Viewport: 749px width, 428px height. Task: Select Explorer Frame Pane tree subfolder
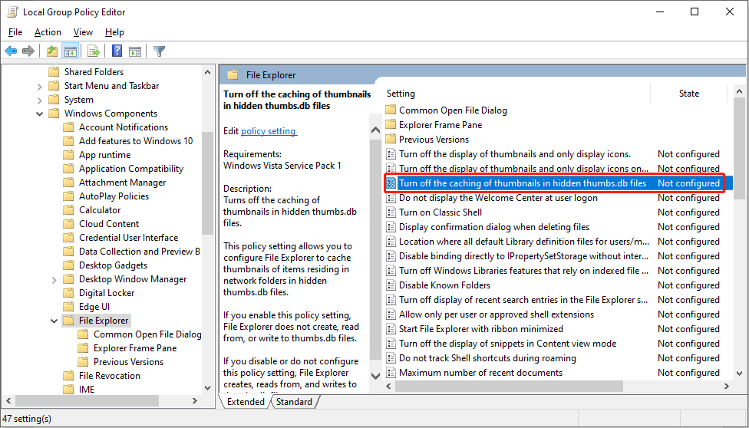[135, 348]
